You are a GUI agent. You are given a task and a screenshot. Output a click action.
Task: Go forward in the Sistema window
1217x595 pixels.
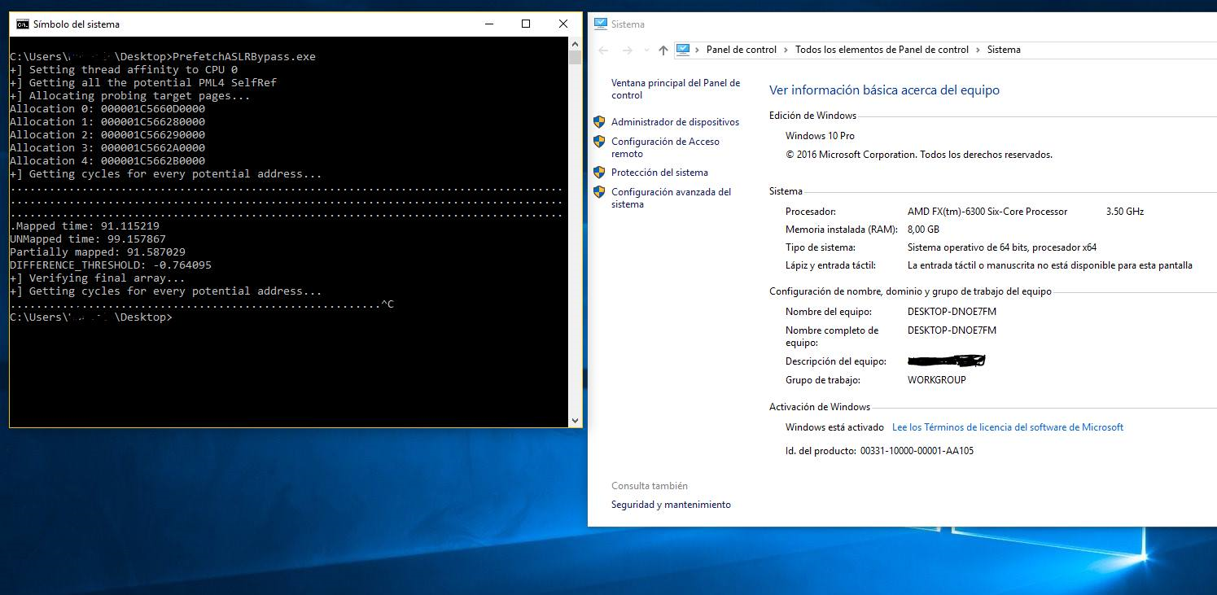628,50
